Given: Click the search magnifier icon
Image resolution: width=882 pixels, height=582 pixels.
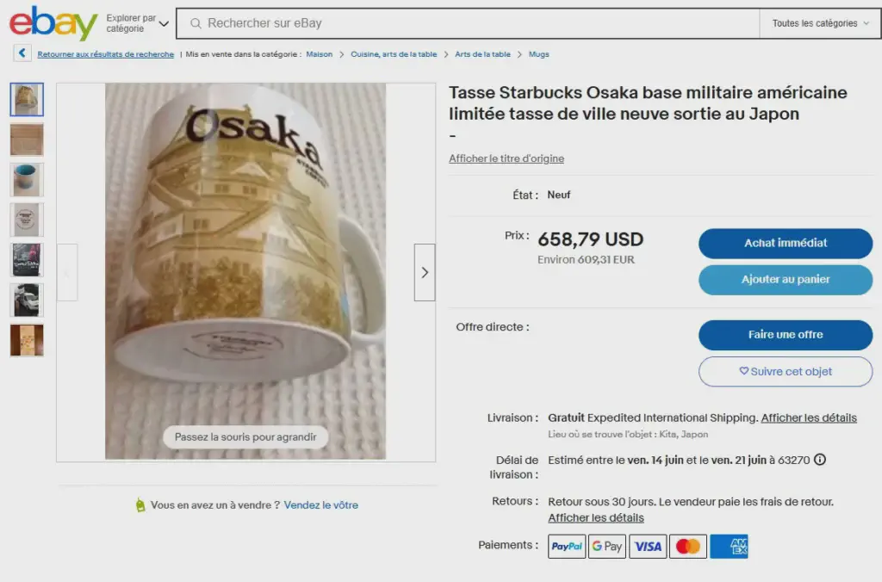Looking at the screenshot, I should [196, 23].
